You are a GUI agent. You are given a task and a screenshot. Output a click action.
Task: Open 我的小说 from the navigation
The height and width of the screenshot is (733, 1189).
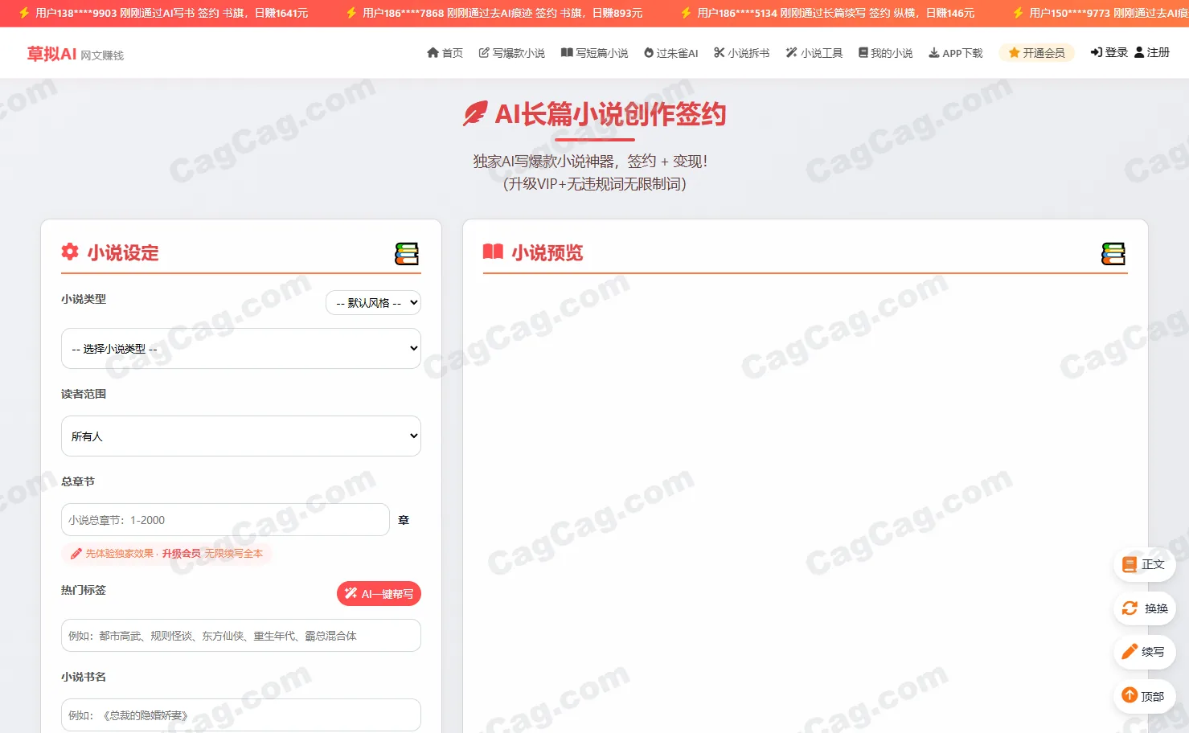pos(885,53)
